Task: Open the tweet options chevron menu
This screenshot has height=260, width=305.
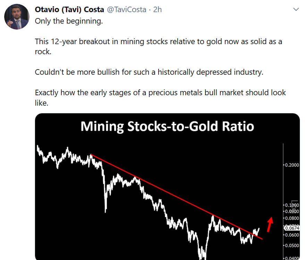Action: [x=296, y=9]
